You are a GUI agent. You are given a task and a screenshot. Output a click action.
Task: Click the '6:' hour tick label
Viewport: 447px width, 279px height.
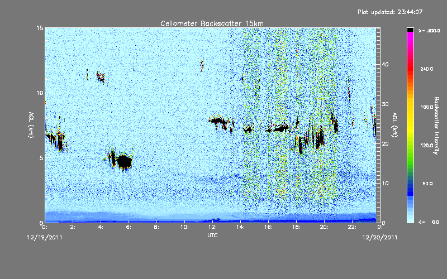(129, 227)
